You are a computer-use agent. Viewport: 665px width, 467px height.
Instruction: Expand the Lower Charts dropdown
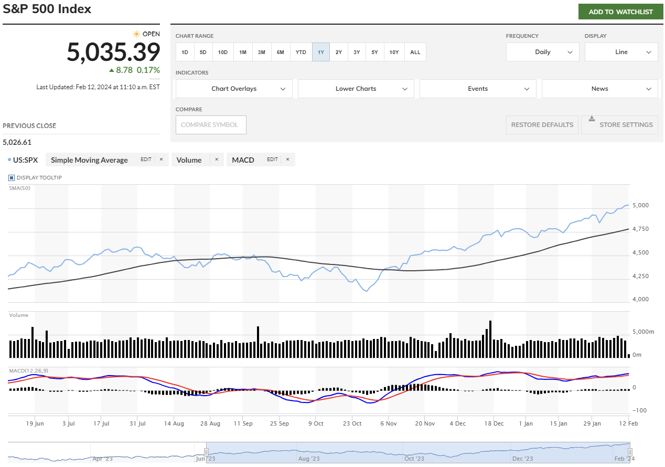point(356,89)
